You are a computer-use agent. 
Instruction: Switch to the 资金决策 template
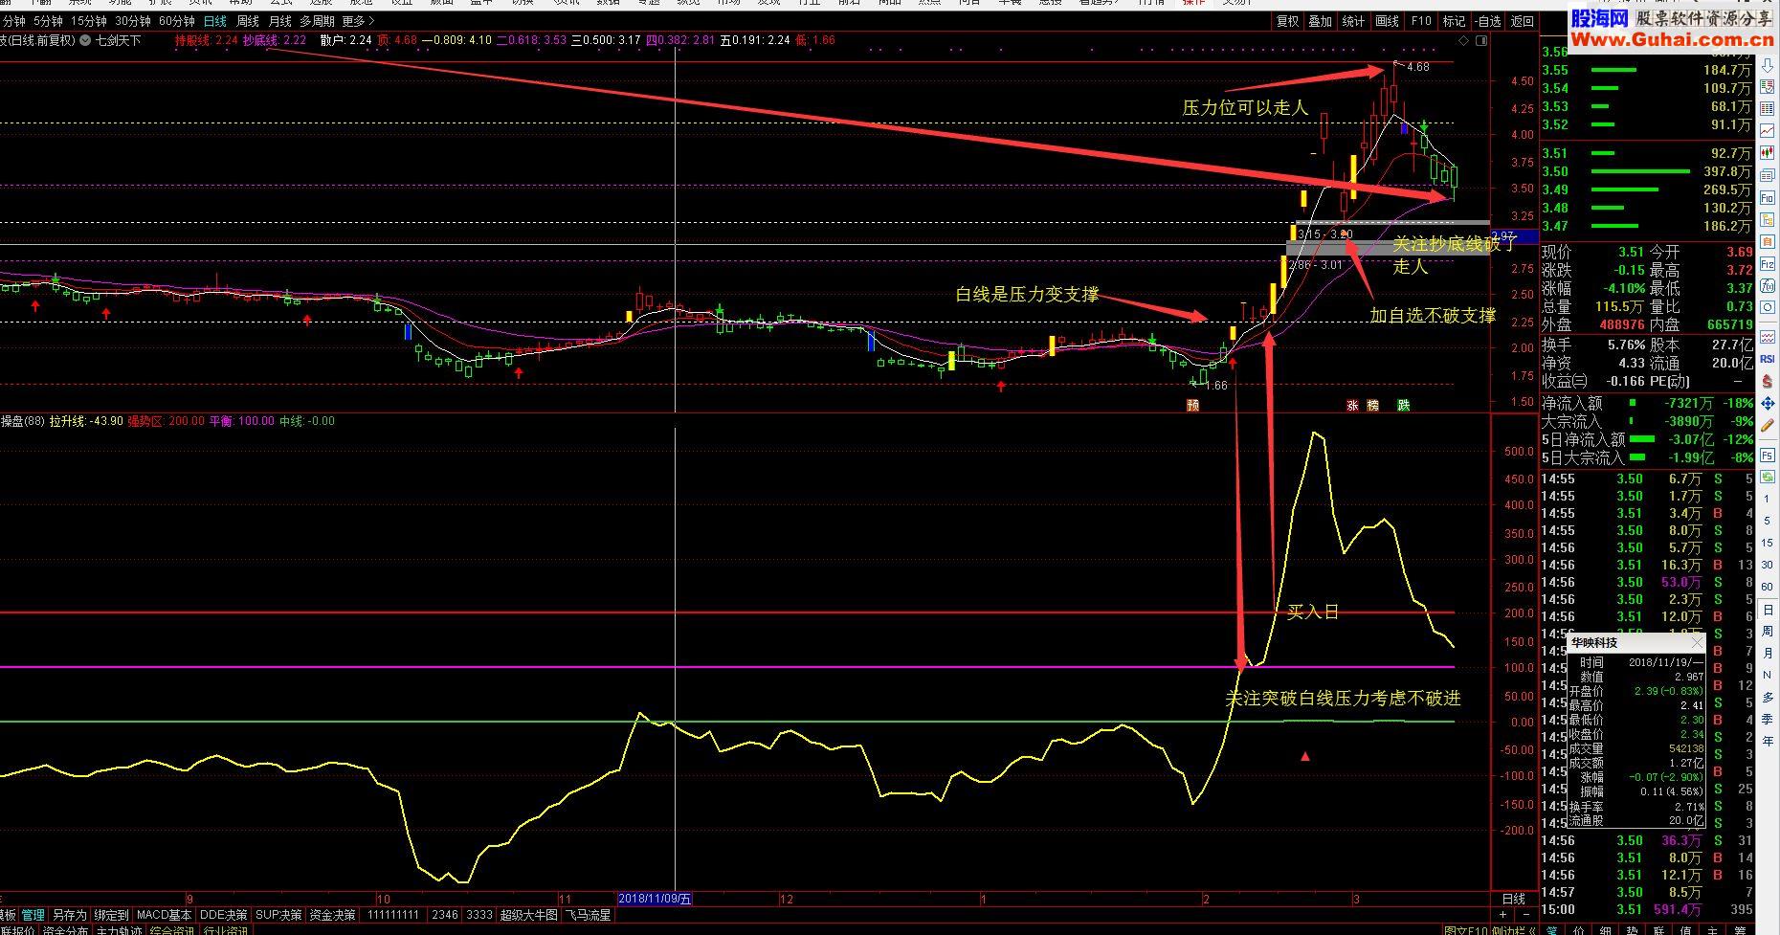coord(332,915)
